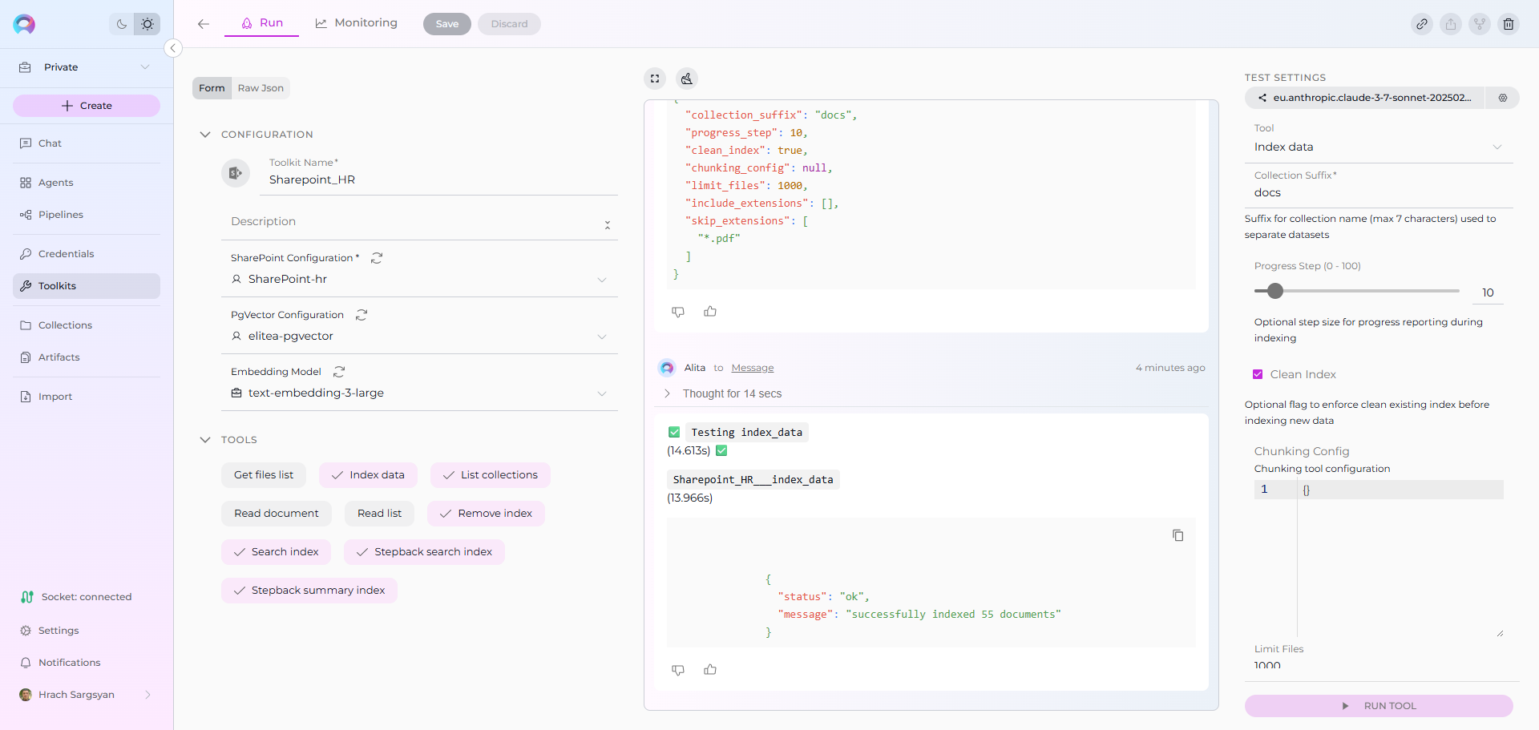The image size is (1539, 730).
Task: Click the Progress Step slider handle
Action: point(1275,291)
